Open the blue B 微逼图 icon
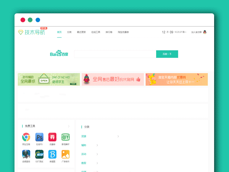The width and height of the screenshot is (229, 172). [x=52, y=154]
